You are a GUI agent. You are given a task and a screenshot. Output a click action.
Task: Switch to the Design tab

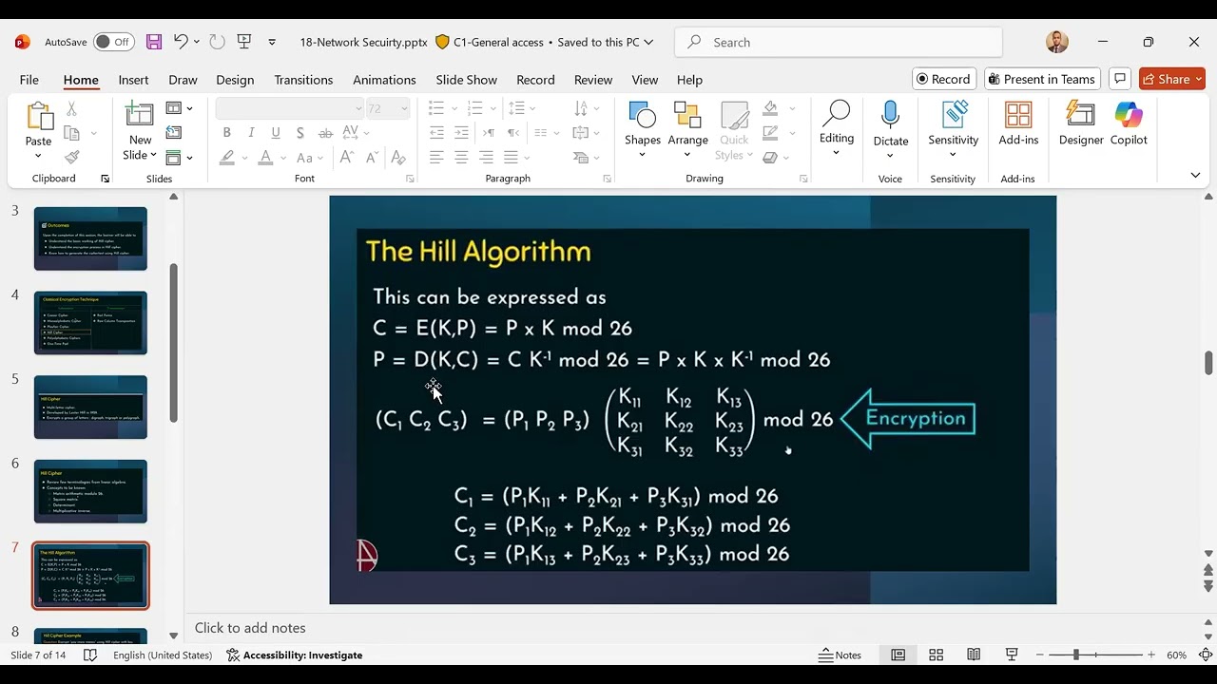(x=235, y=80)
